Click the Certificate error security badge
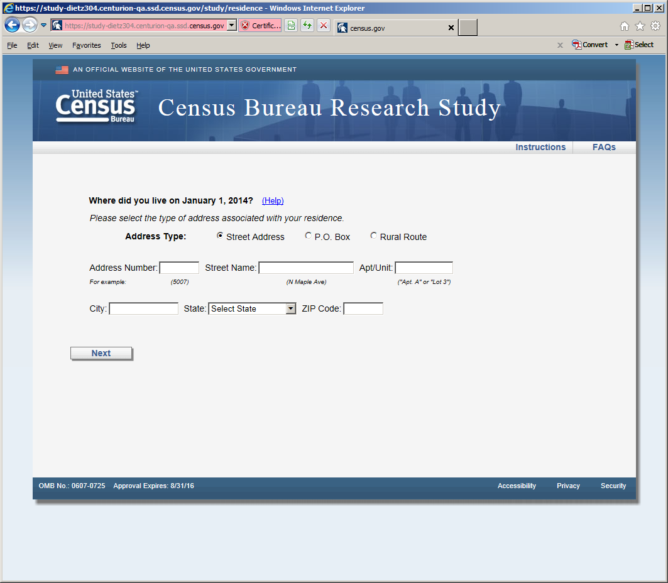The width and height of the screenshot is (668, 583). (x=260, y=26)
